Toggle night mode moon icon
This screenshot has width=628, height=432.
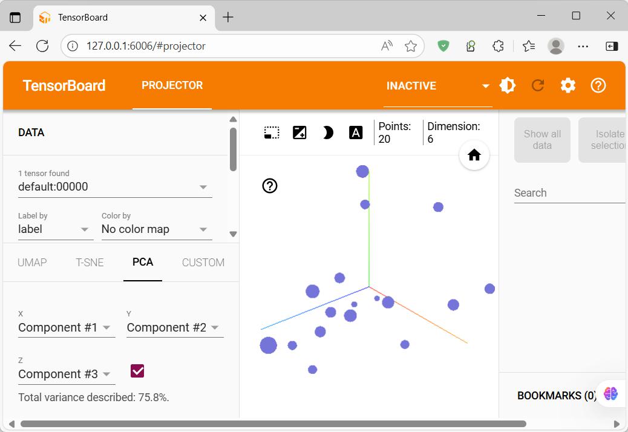[x=328, y=133]
